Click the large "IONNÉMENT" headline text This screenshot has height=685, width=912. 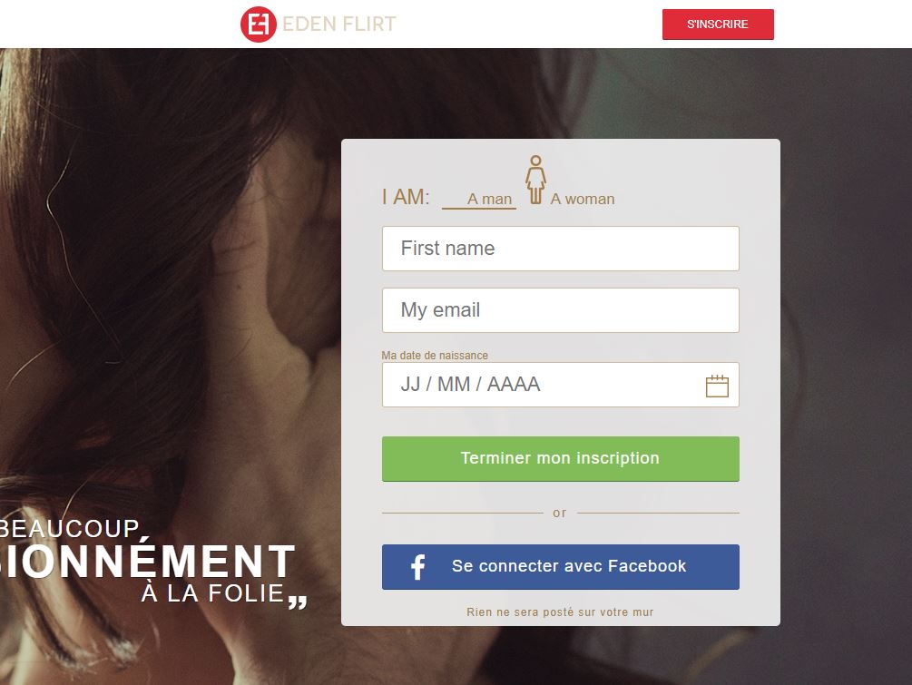(x=148, y=563)
